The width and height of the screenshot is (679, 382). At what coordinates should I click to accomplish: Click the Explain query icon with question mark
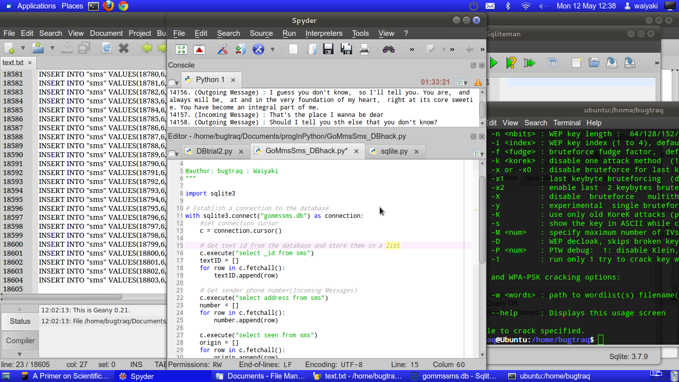(x=511, y=63)
